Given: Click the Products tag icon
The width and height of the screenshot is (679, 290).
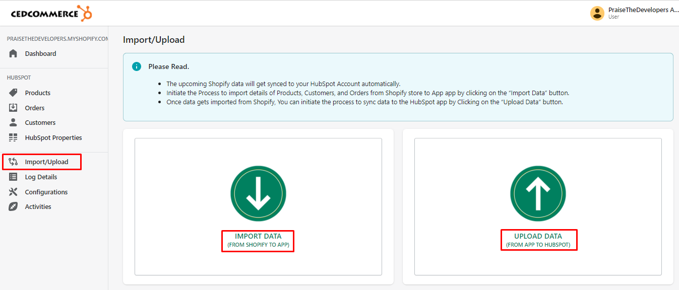Looking at the screenshot, I should (14, 93).
